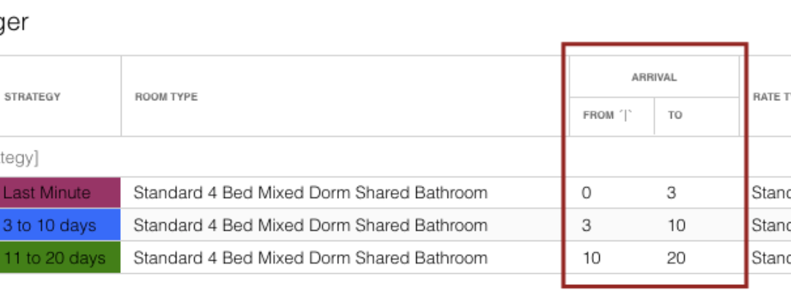The width and height of the screenshot is (791, 301).
Task: Click the STRATEGY column header
Action: click(x=32, y=96)
